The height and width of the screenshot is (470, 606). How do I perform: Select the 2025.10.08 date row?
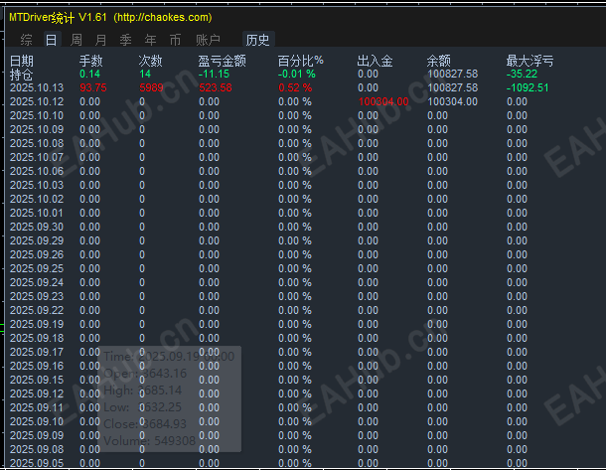click(x=37, y=143)
